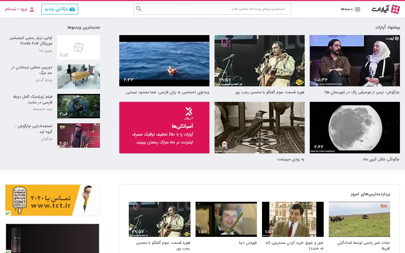Open the crow video thumbnail for به زودی مبینمت
The height and width of the screenshot is (253, 405).
(259, 127)
